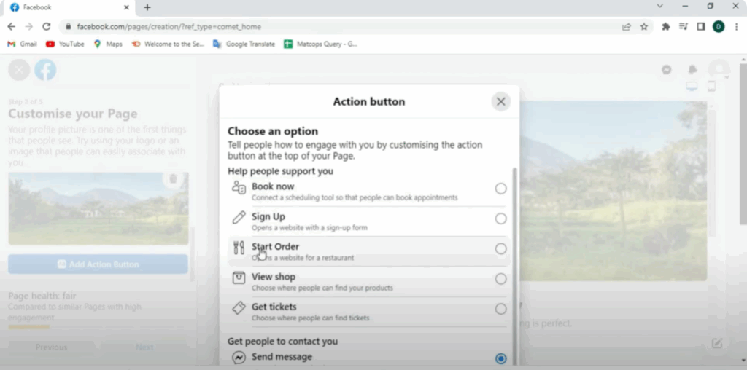Go back in browser
Image resolution: width=747 pixels, height=370 pixels.
[x=12, y=27]
